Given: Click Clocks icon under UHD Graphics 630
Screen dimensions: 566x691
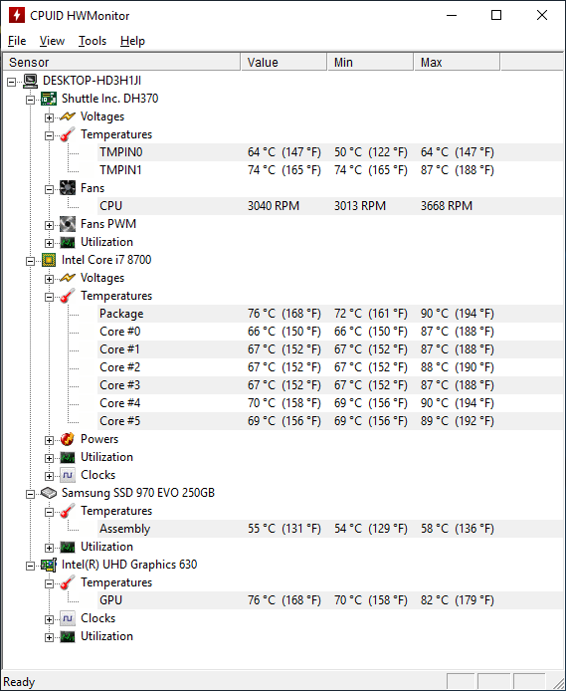Looking at the screenshot, I should [68, 618].
